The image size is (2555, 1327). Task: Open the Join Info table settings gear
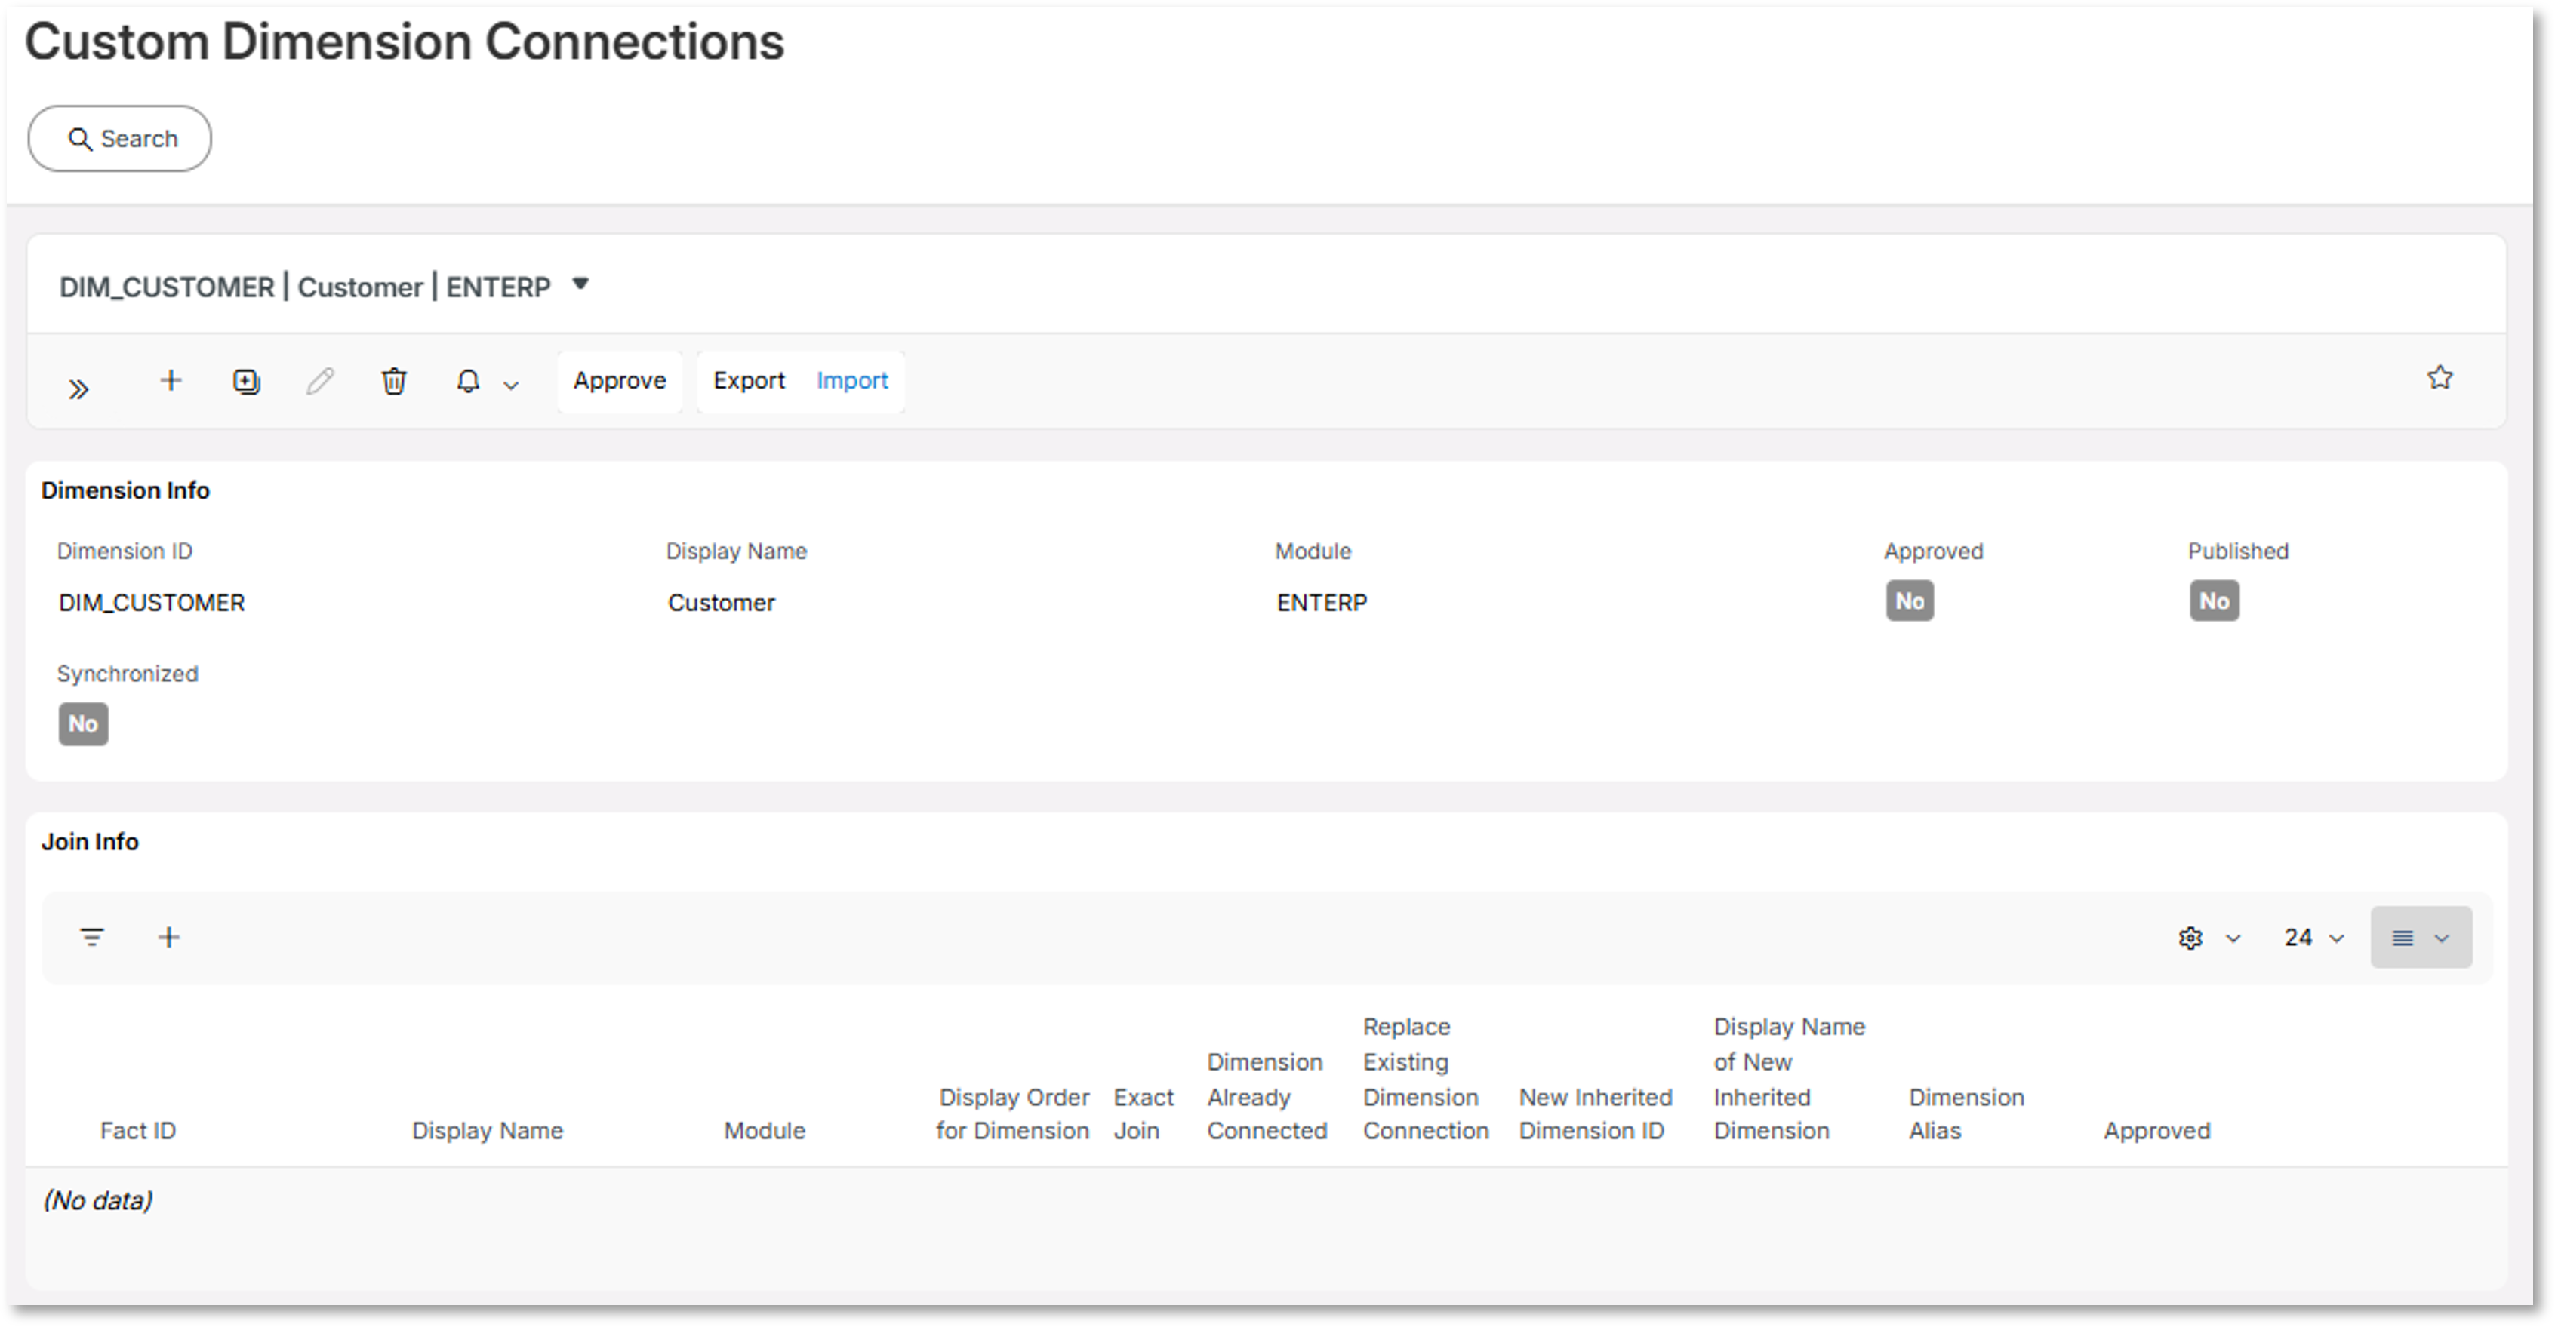point(2190,938)
